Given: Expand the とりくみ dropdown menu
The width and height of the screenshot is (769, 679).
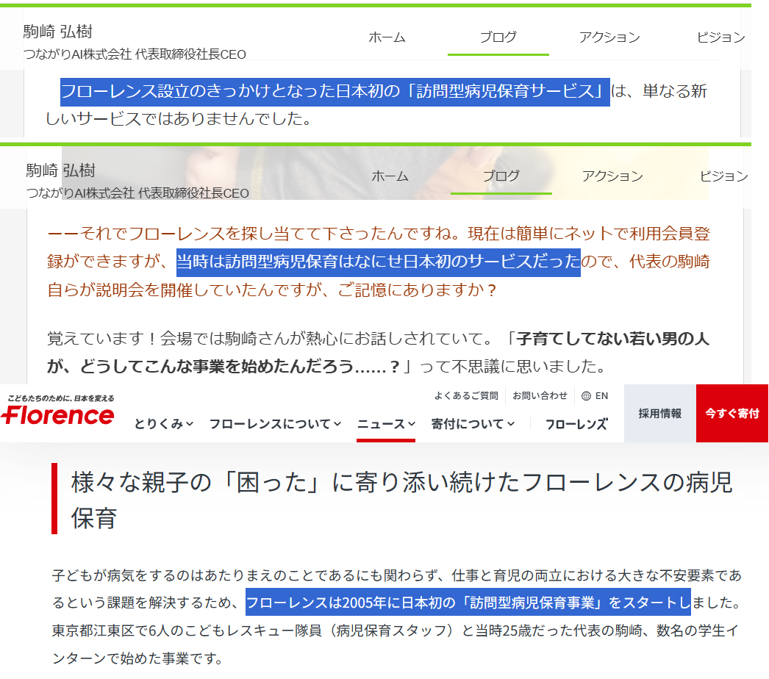Looking at the screenshot, I should 164,423.
